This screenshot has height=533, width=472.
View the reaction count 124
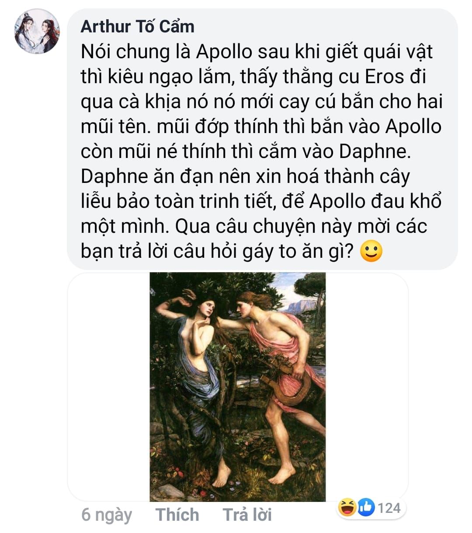389,508
